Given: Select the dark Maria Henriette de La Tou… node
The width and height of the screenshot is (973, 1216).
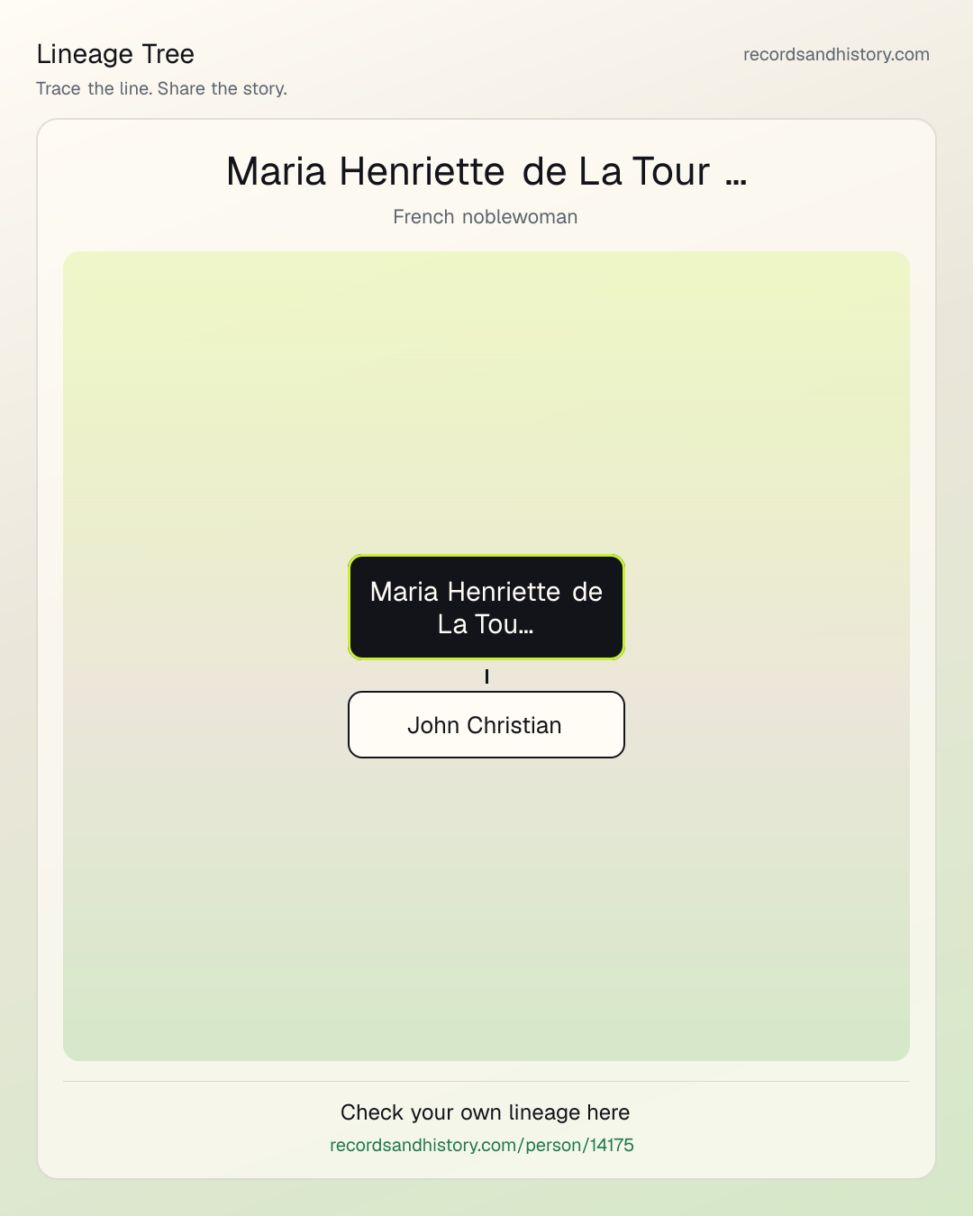Looking at the screenshot, I should coord(486,607).
